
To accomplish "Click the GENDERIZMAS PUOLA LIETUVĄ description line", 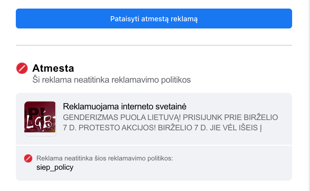I will coord(170,118).
